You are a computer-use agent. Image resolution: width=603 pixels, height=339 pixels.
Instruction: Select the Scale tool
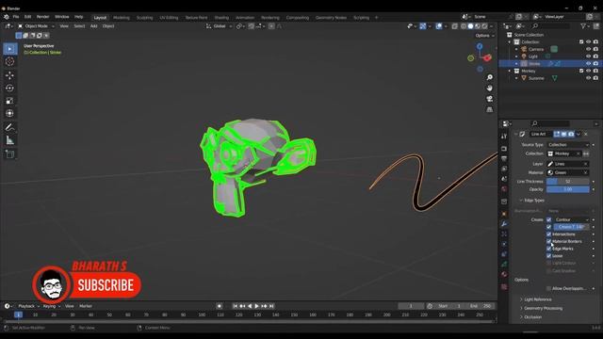pos(10,101)
